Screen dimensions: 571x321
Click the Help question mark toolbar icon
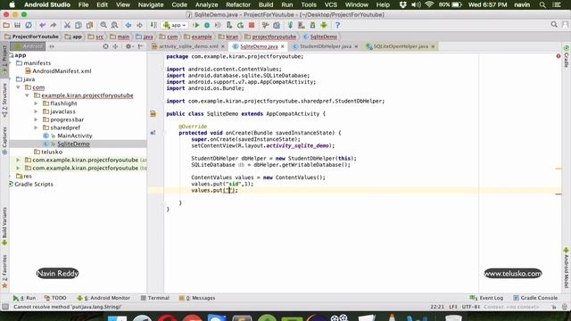click(x=337, y=25)
